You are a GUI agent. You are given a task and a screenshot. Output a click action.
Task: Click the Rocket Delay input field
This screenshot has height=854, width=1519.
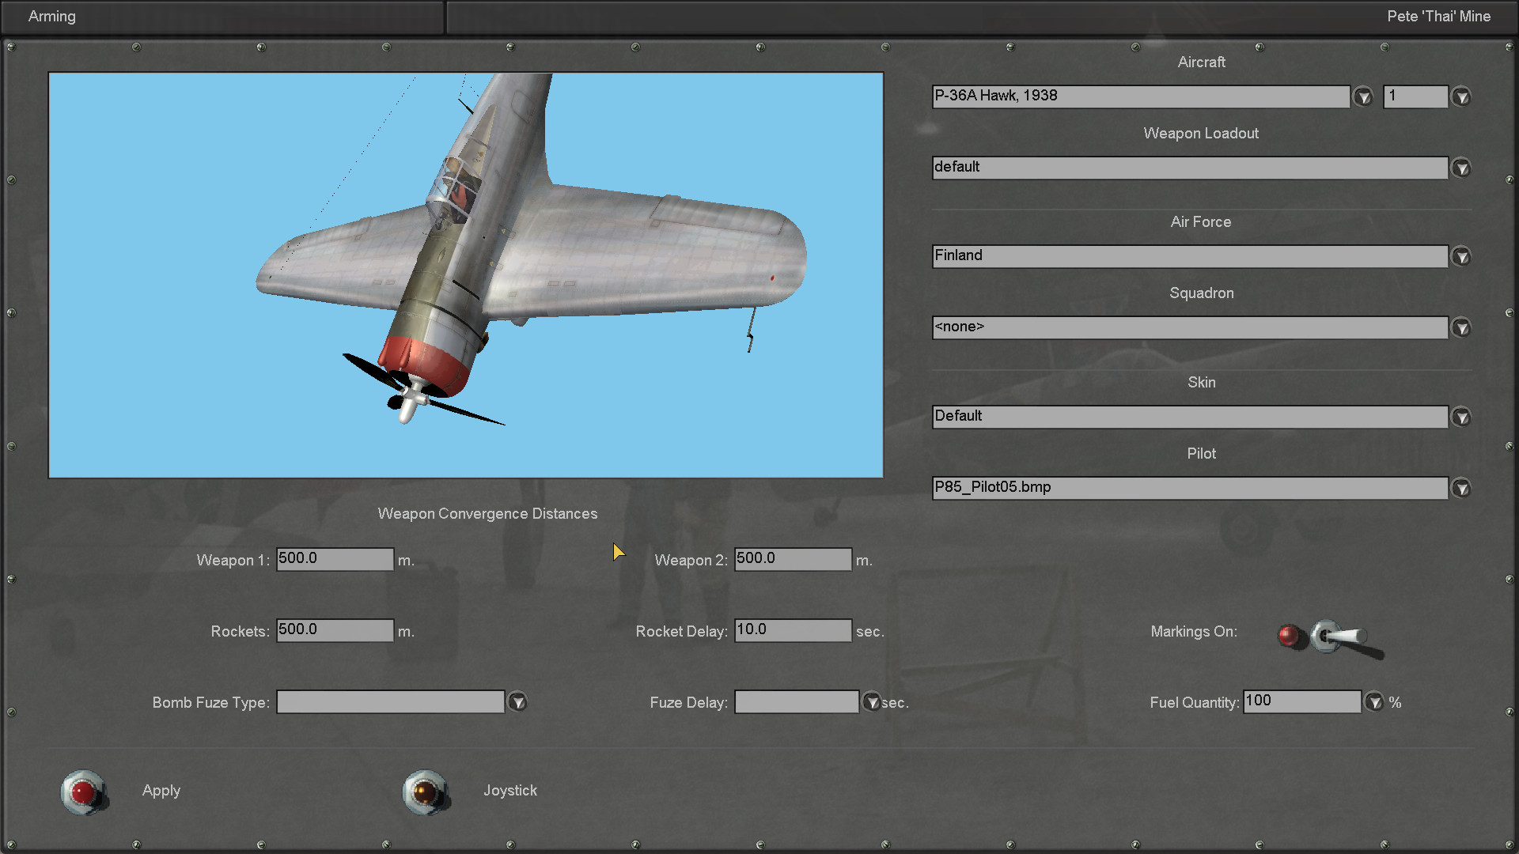pos(793,630)
